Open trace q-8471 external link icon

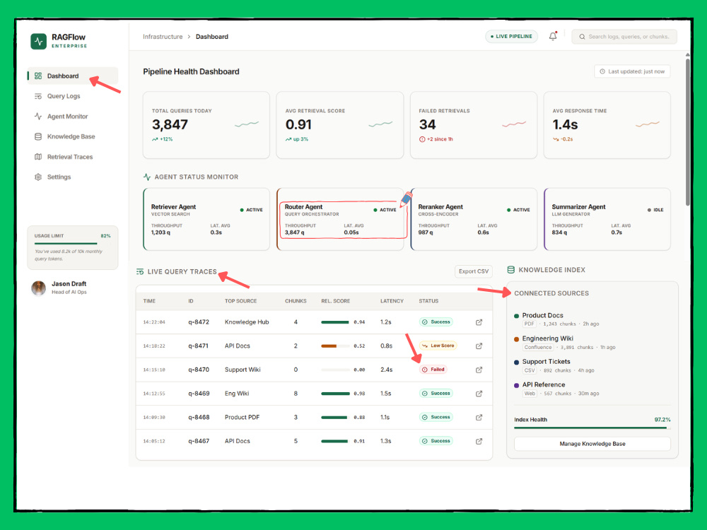click(479, 346)
